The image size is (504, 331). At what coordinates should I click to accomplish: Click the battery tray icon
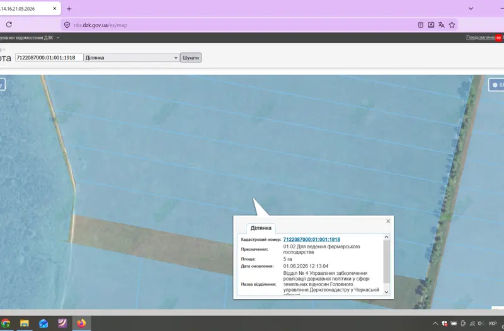pos(454,323)
